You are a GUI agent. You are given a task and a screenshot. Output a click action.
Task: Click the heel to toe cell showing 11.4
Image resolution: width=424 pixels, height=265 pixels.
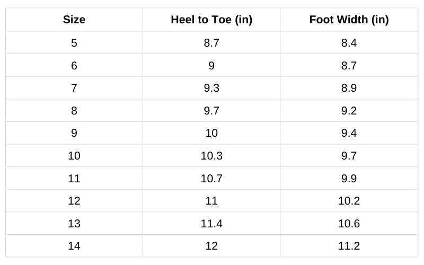click(x=211, y=224)
